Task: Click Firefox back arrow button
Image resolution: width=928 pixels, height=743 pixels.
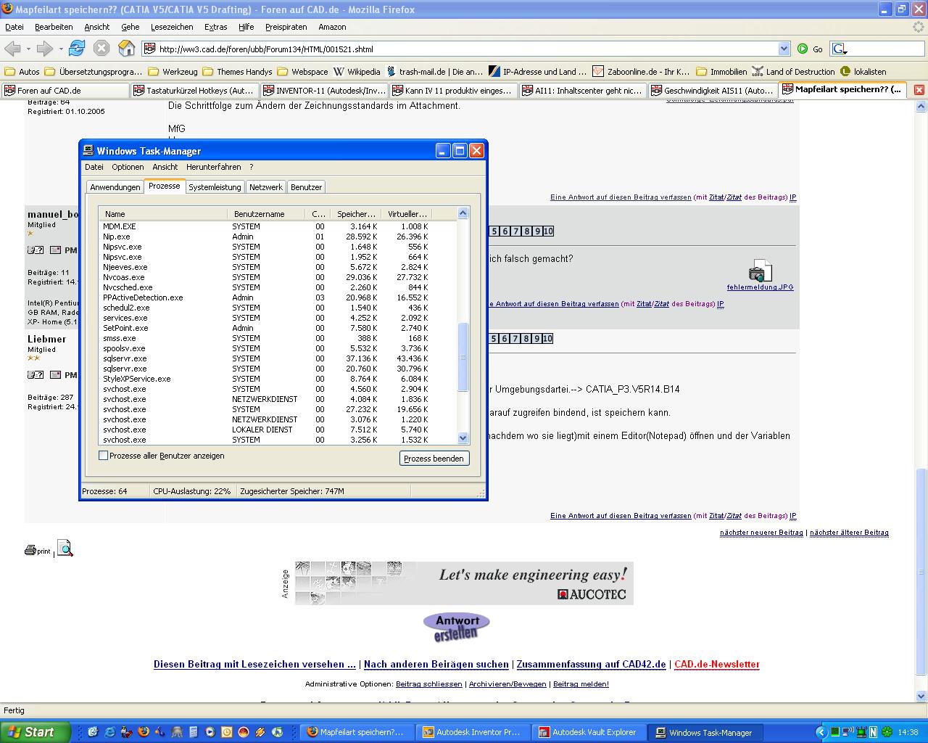Action: pos(12,49)
